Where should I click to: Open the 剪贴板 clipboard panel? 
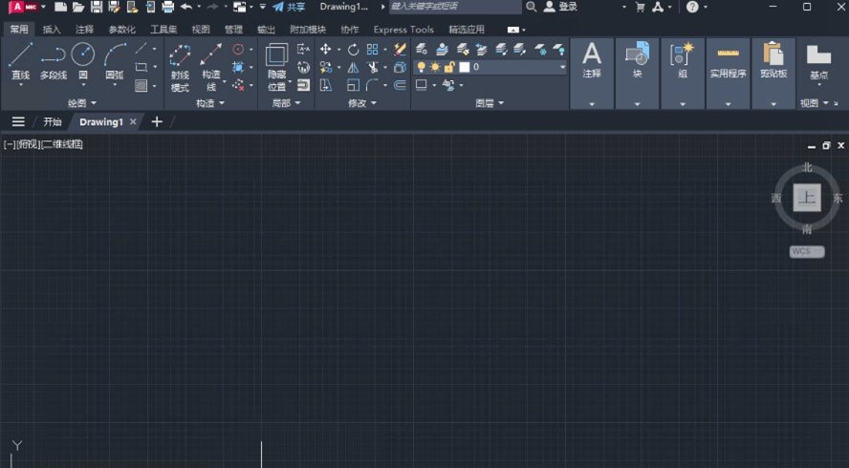(773, 73)
